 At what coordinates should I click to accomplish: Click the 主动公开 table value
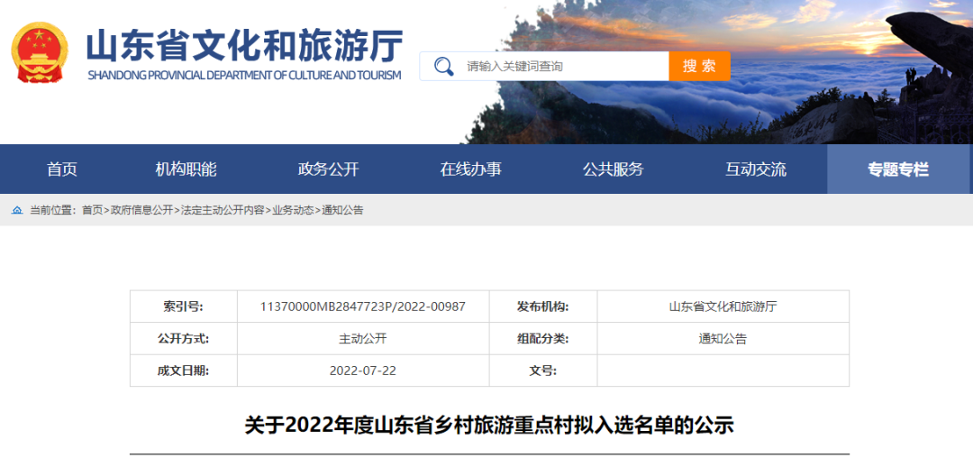tap(363, 338)
